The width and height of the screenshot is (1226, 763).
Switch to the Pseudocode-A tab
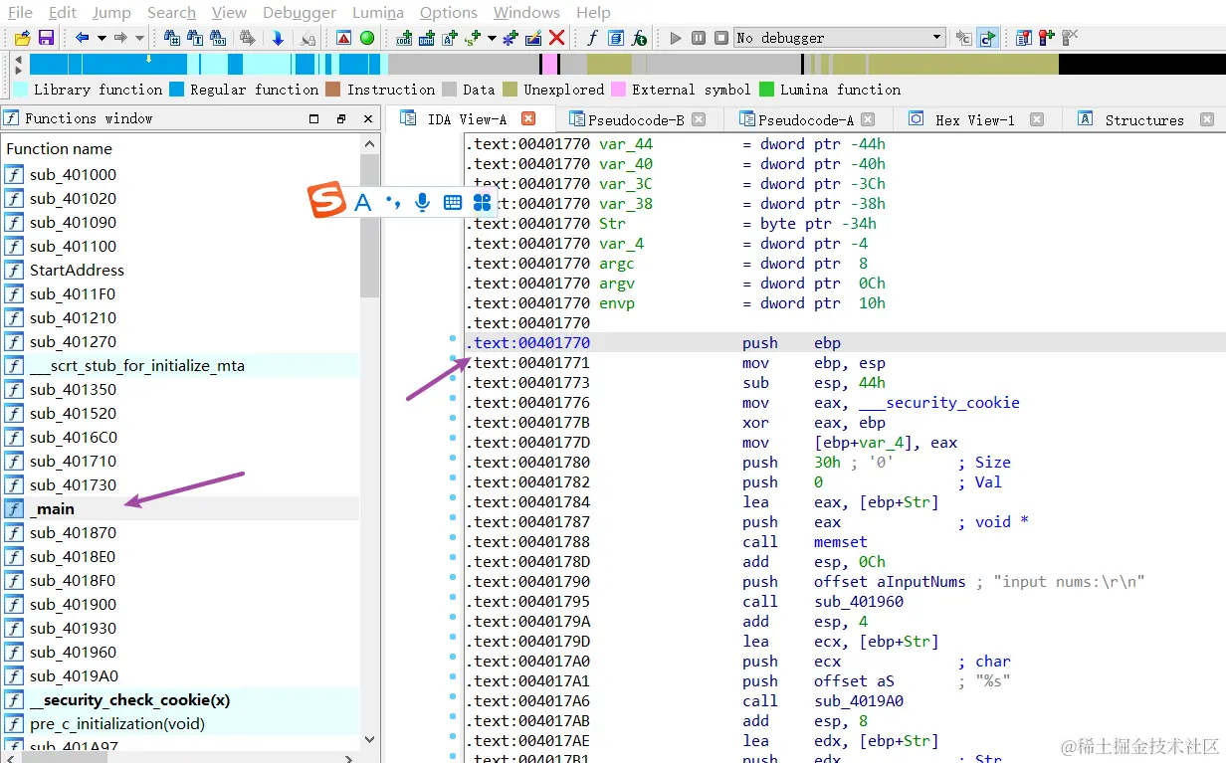[806, 119]
